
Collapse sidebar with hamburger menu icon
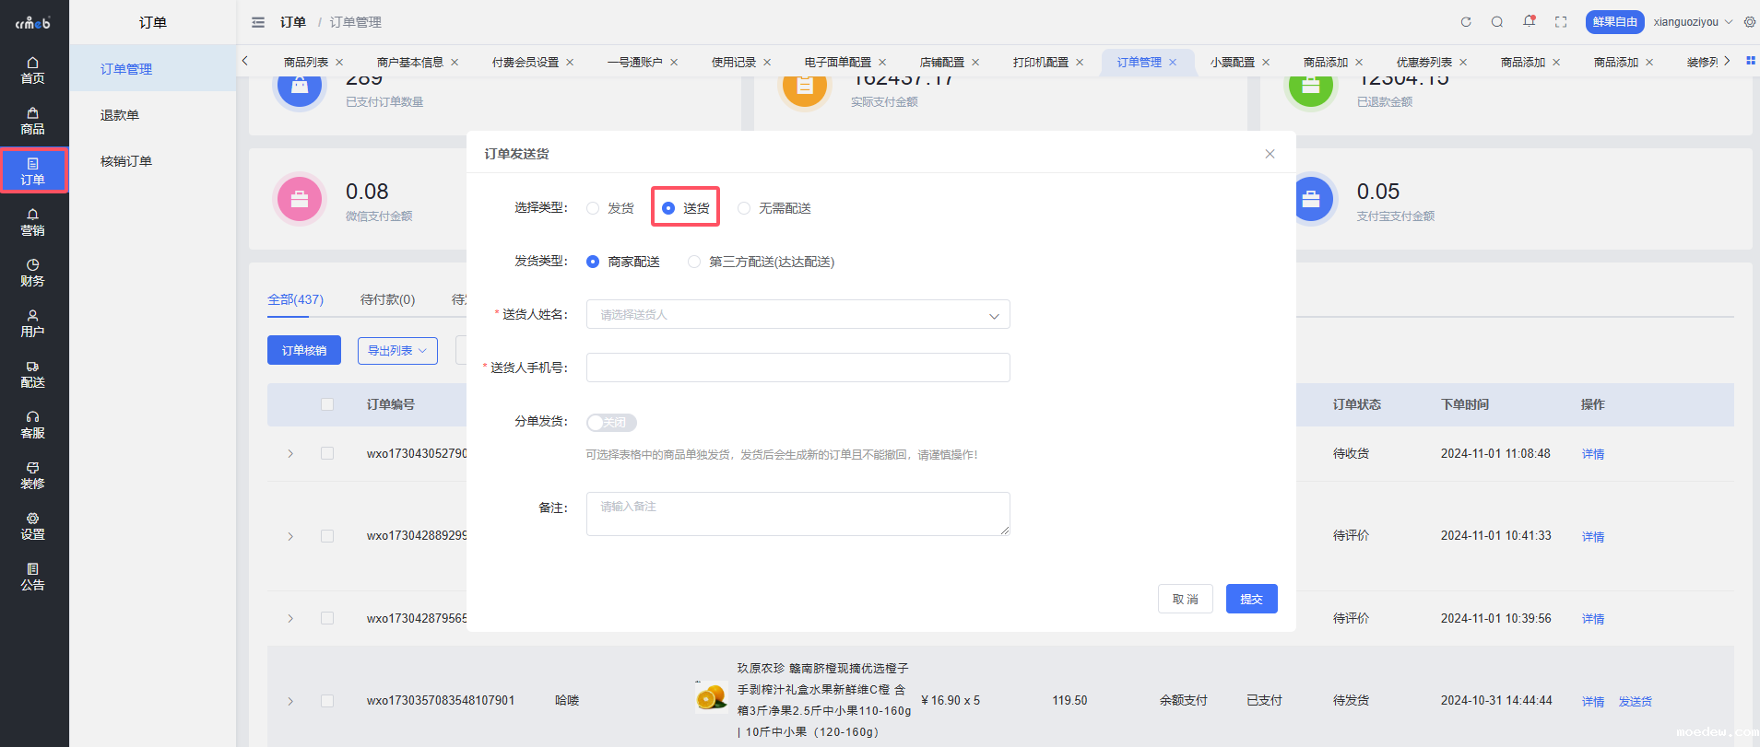(x=258, y=22)
